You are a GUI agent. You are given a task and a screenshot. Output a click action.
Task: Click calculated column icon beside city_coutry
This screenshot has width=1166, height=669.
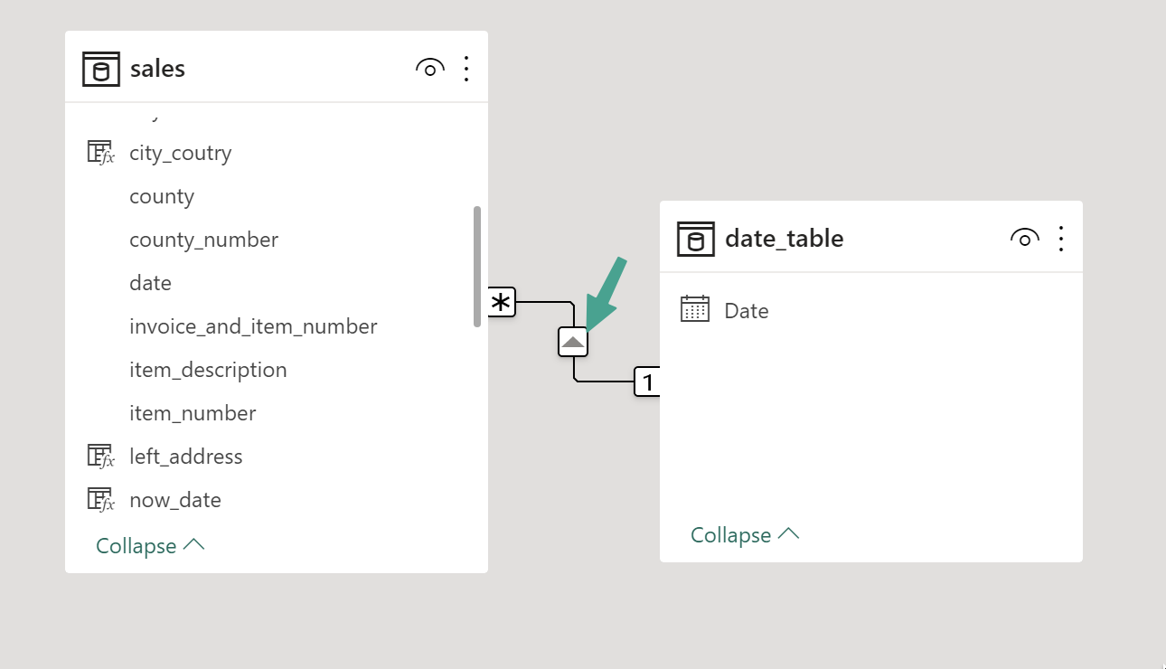[100, 153]
